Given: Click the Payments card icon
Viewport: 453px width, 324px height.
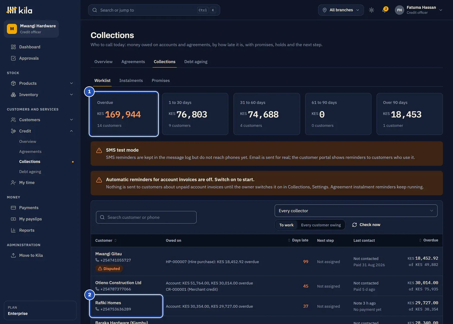Looking at the screenshot, I should click(x=13, y=208).
